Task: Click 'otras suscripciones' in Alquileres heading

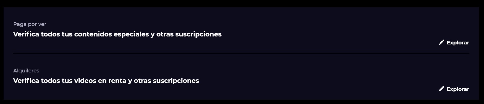Action: [166, 81]
